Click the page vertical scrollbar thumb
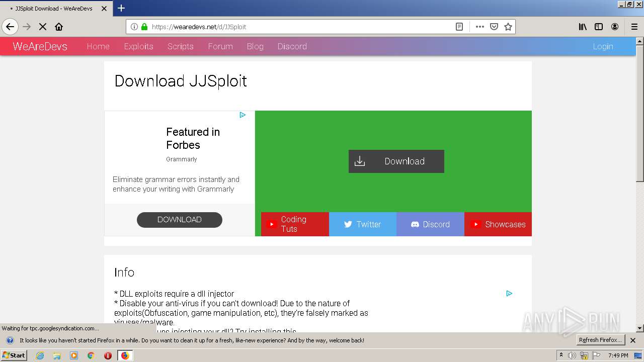 pos(639,114)
